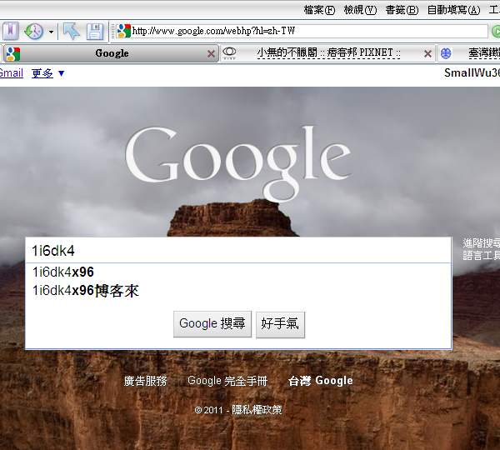Open the 台灣 Google link
This screenshot has height=450, width=500.
321,381
